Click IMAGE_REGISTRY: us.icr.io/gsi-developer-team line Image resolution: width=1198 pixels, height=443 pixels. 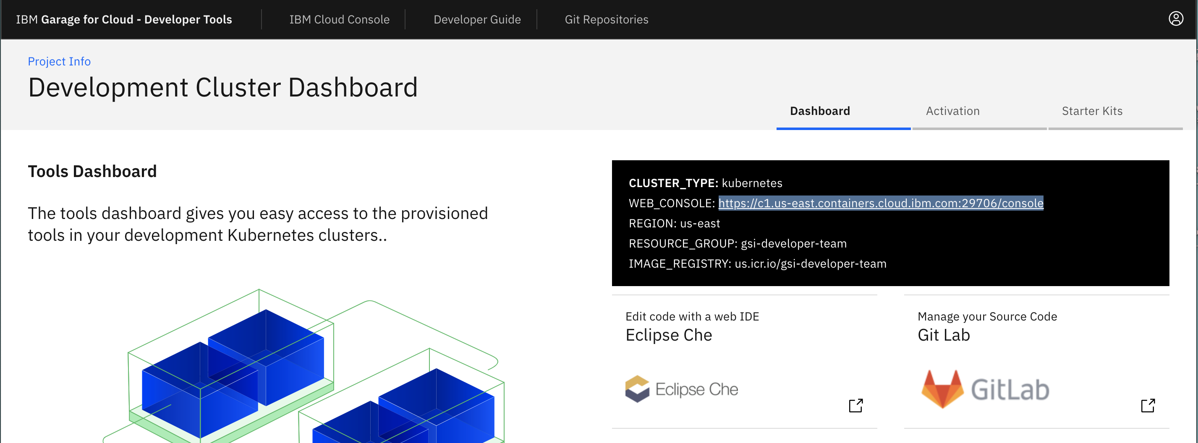(757, 263)
